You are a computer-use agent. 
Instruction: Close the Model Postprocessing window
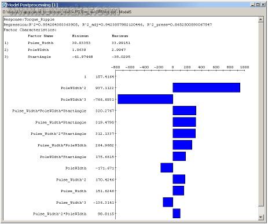[x=263, y=5]
